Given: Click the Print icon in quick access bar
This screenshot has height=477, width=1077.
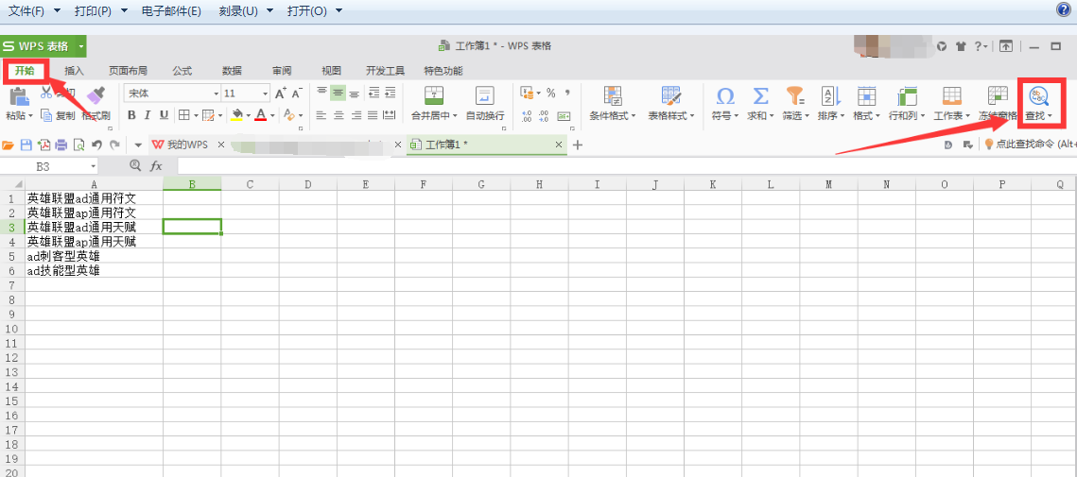Looking at the screenshot, I should coord(61,145).
